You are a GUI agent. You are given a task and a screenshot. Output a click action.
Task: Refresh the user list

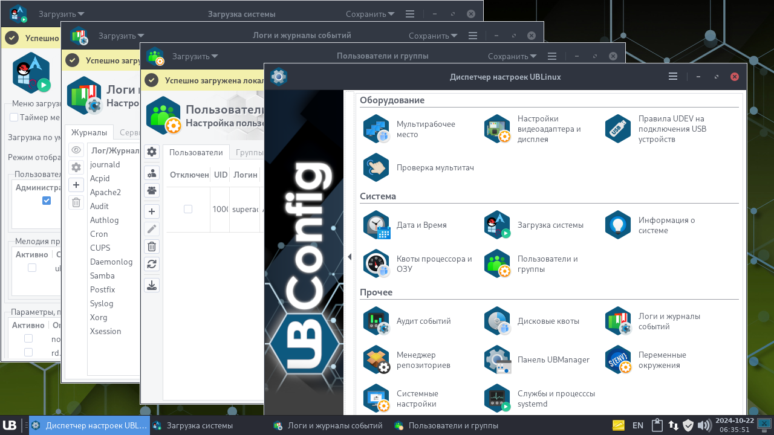click(152, 264)
